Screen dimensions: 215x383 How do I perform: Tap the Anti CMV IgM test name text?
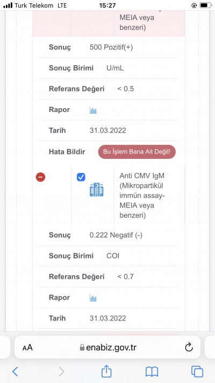point(142,196)
